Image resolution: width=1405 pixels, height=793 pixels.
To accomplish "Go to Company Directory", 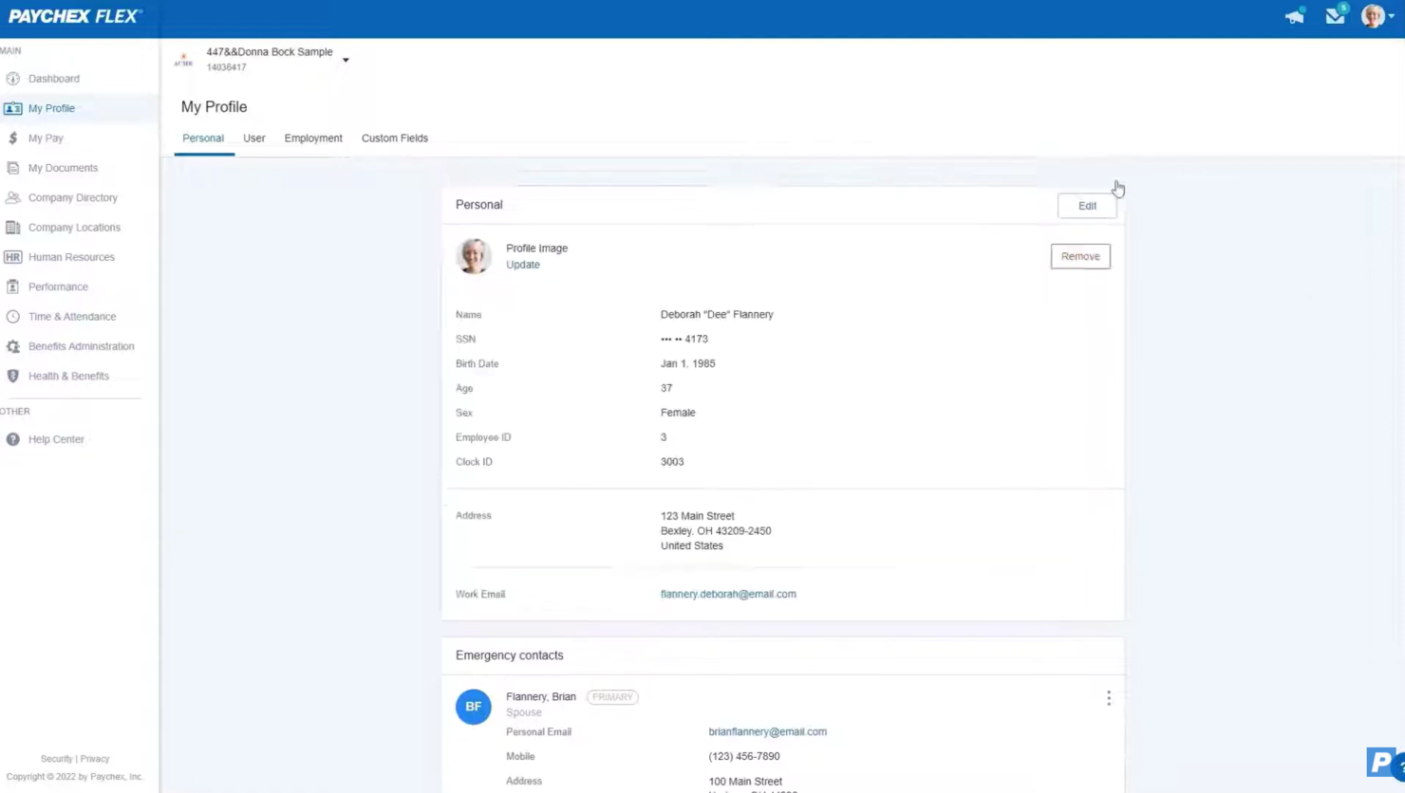I will point(73,198).
